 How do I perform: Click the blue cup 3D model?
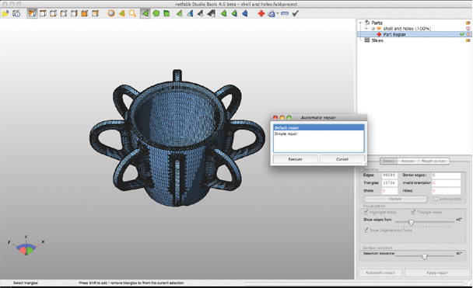177,138
